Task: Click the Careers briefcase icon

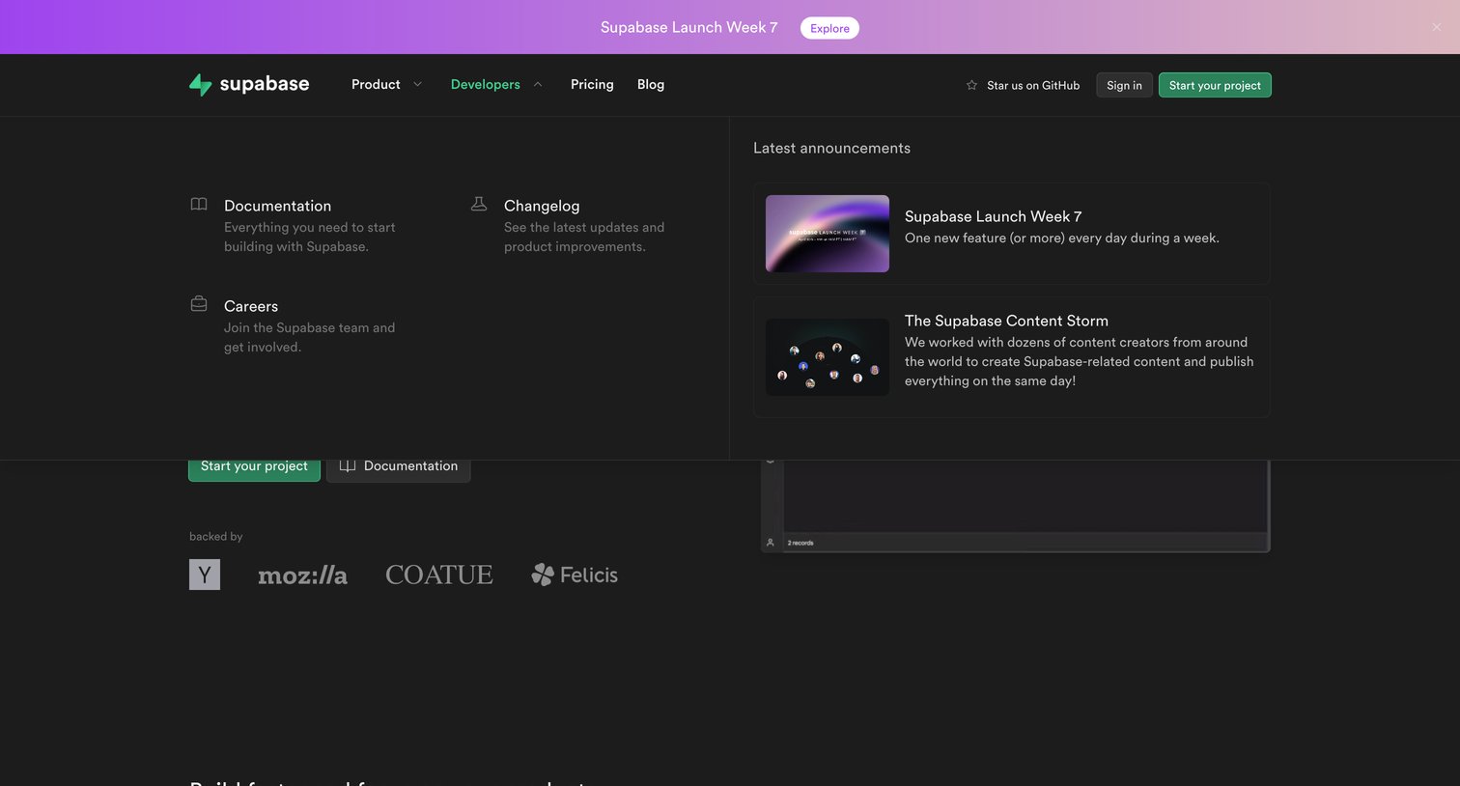Action: click(199, 304)
